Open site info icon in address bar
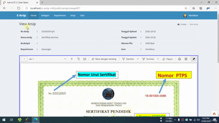This screenshot has height=123, width=219. [27, 8]
